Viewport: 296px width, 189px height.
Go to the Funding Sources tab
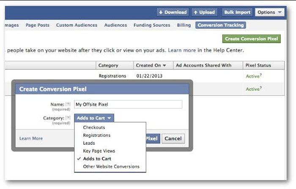point(152,25)
